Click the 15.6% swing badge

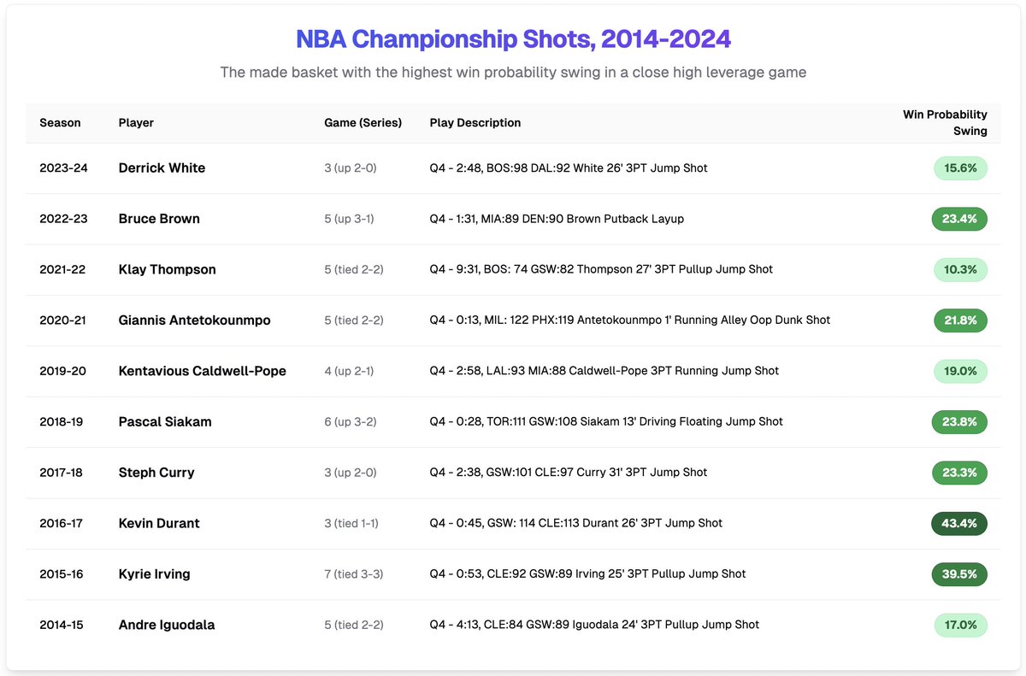click(x=960, y=168)
